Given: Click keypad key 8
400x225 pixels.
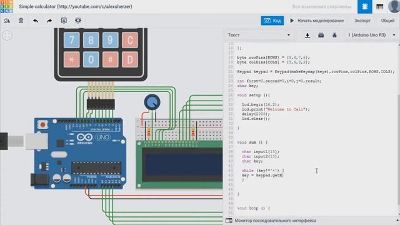Looking at the screenshot, I should pyautogui.click(x=91, y=40).
